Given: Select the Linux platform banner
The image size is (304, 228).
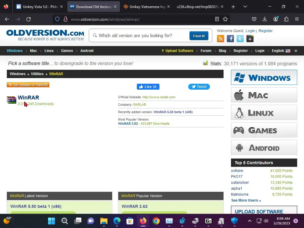Looking at the screenshot, I should click(264, 113).
